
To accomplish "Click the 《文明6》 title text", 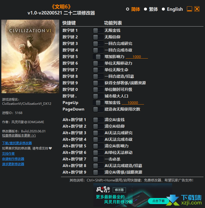I will tap(61, 7).
